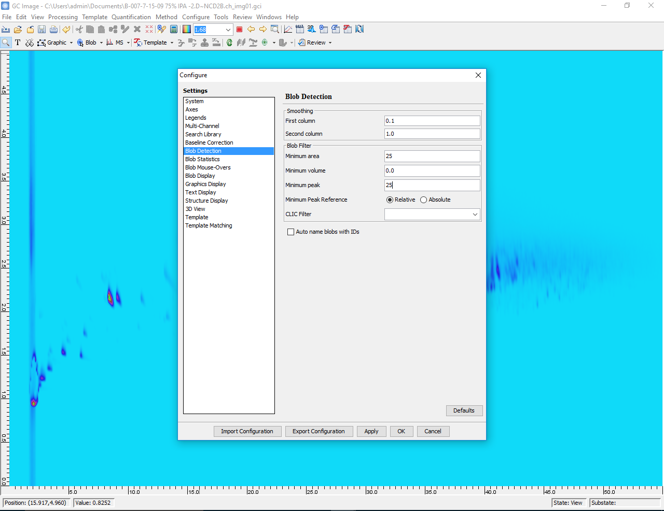The height and width of the screenshot is (511, 664).
Task: Expand the zoom value 1.68 combo box
Action: 228,30
